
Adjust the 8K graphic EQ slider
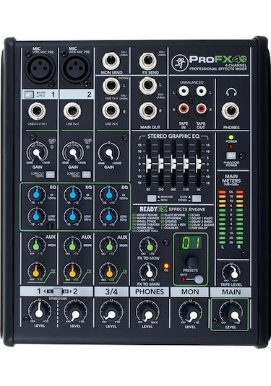tap(198, 164)
